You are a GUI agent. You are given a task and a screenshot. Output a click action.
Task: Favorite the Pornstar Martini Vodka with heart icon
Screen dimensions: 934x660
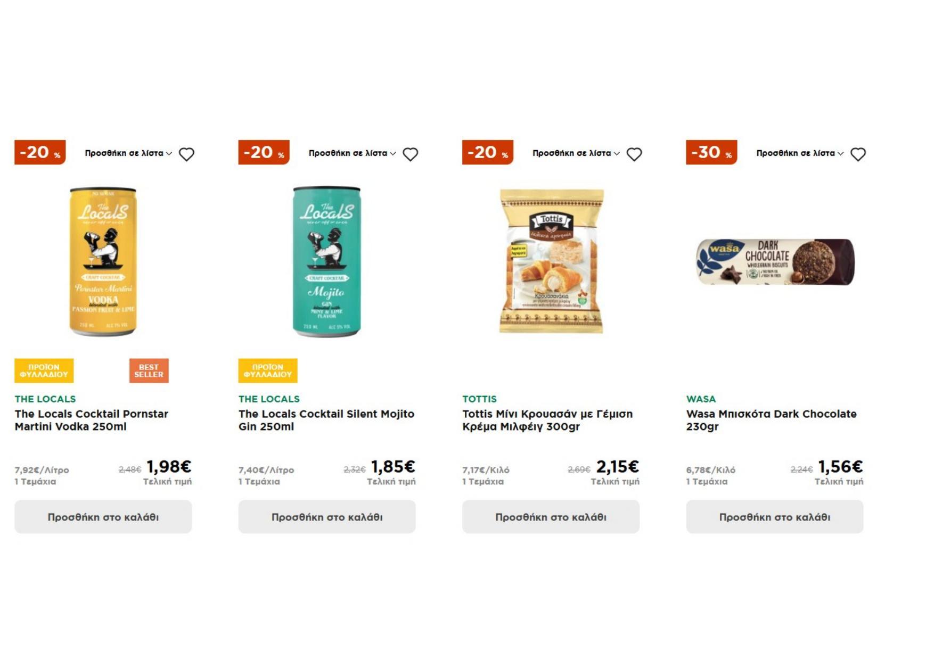click(x=186, y=154)
